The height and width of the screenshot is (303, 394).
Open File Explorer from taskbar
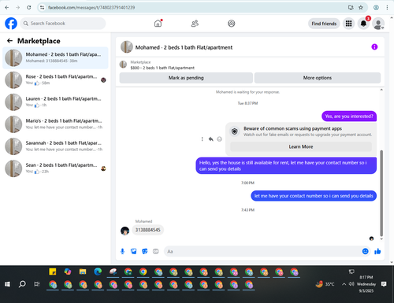tap(83, 272)
